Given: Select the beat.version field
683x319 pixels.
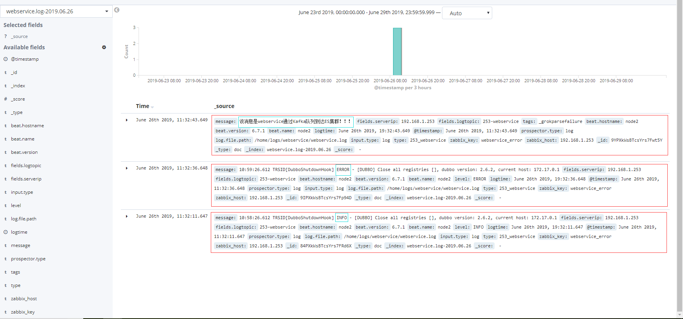Looking at the screenshot, I should click(x=24, y=152).
